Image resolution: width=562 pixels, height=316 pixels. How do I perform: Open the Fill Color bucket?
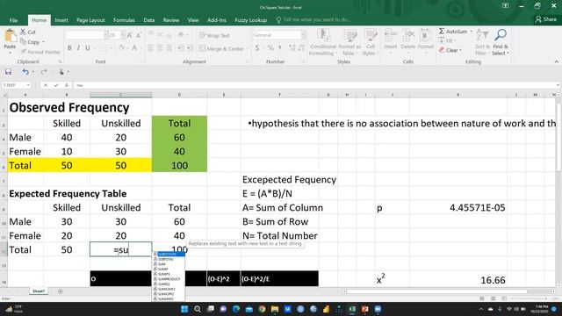coord(121,48)
